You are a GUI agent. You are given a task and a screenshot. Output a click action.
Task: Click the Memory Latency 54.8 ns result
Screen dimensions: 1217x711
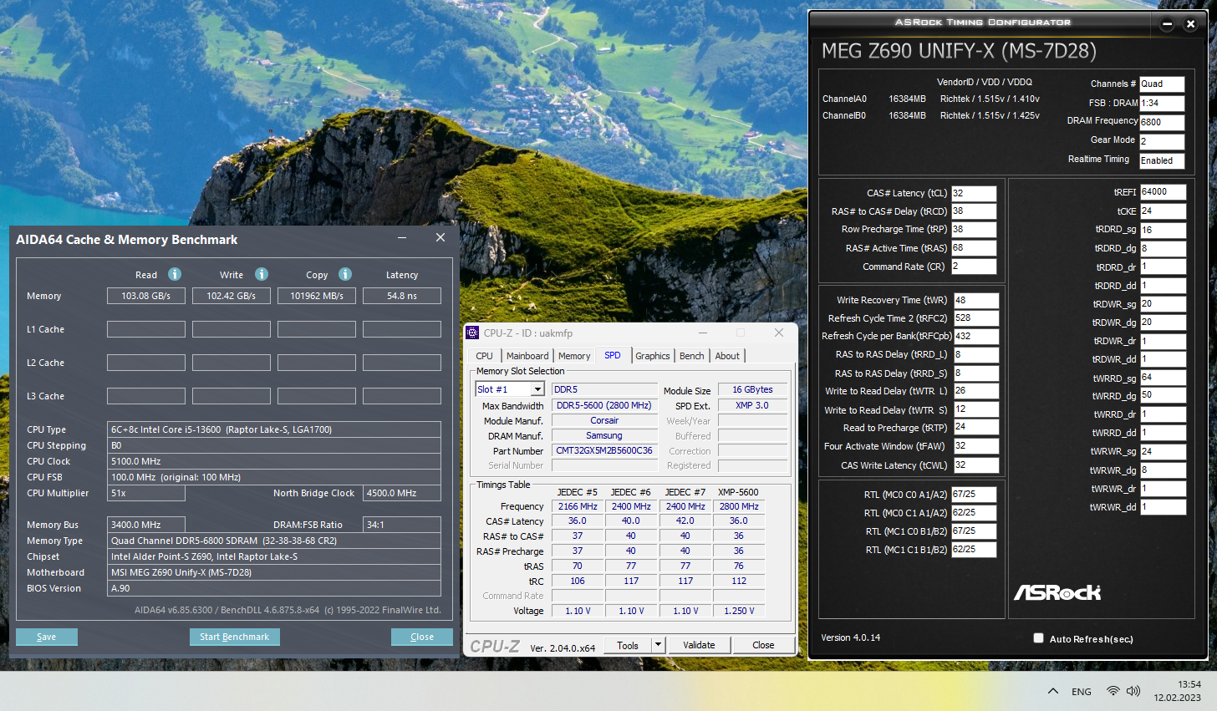point(402,296)
